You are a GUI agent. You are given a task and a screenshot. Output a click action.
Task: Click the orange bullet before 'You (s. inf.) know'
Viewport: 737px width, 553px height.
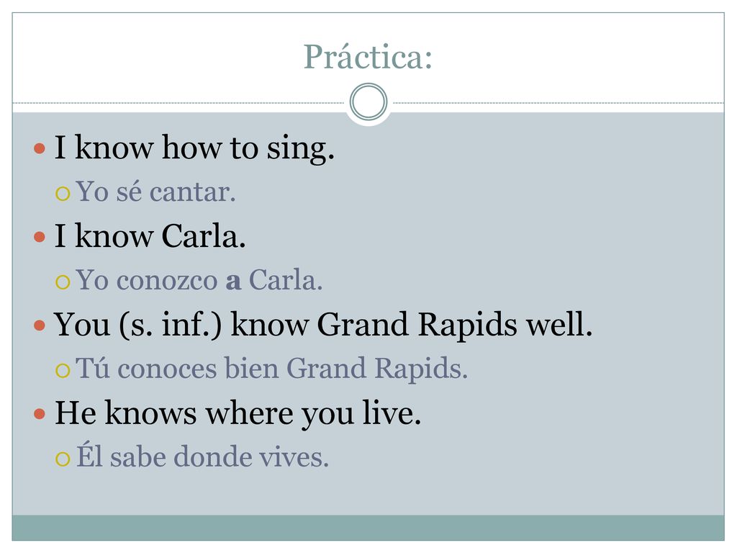coord(40,325)
